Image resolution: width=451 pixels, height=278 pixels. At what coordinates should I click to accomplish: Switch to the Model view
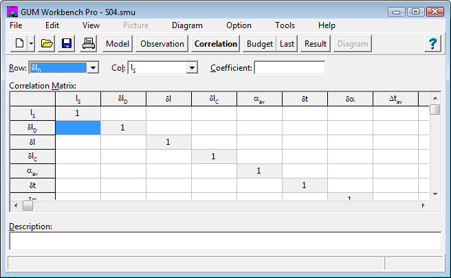[x=118, y=44]
